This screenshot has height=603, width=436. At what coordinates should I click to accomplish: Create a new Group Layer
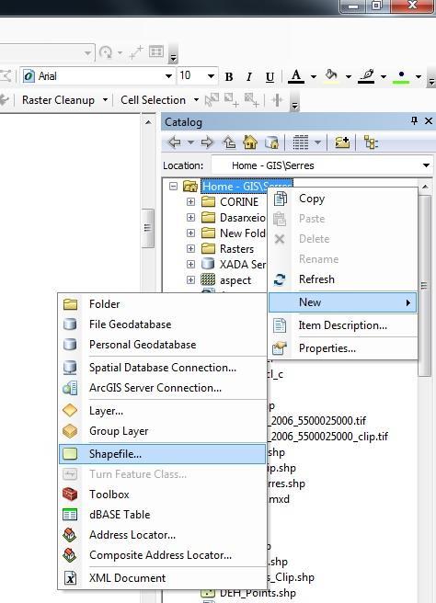[x=163, y=431]
